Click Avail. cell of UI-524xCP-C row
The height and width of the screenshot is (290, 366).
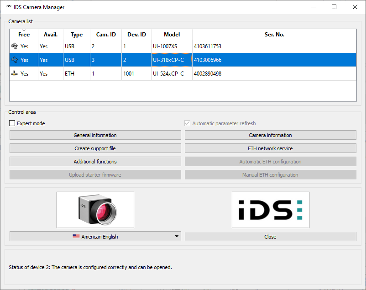[51, 74]
